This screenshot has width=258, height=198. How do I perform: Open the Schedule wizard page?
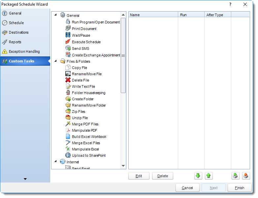25,23
